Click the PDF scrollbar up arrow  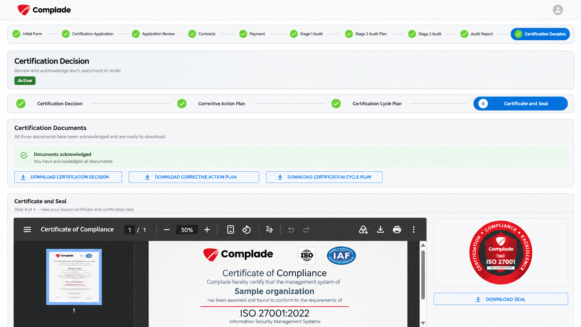pos(423,245)
